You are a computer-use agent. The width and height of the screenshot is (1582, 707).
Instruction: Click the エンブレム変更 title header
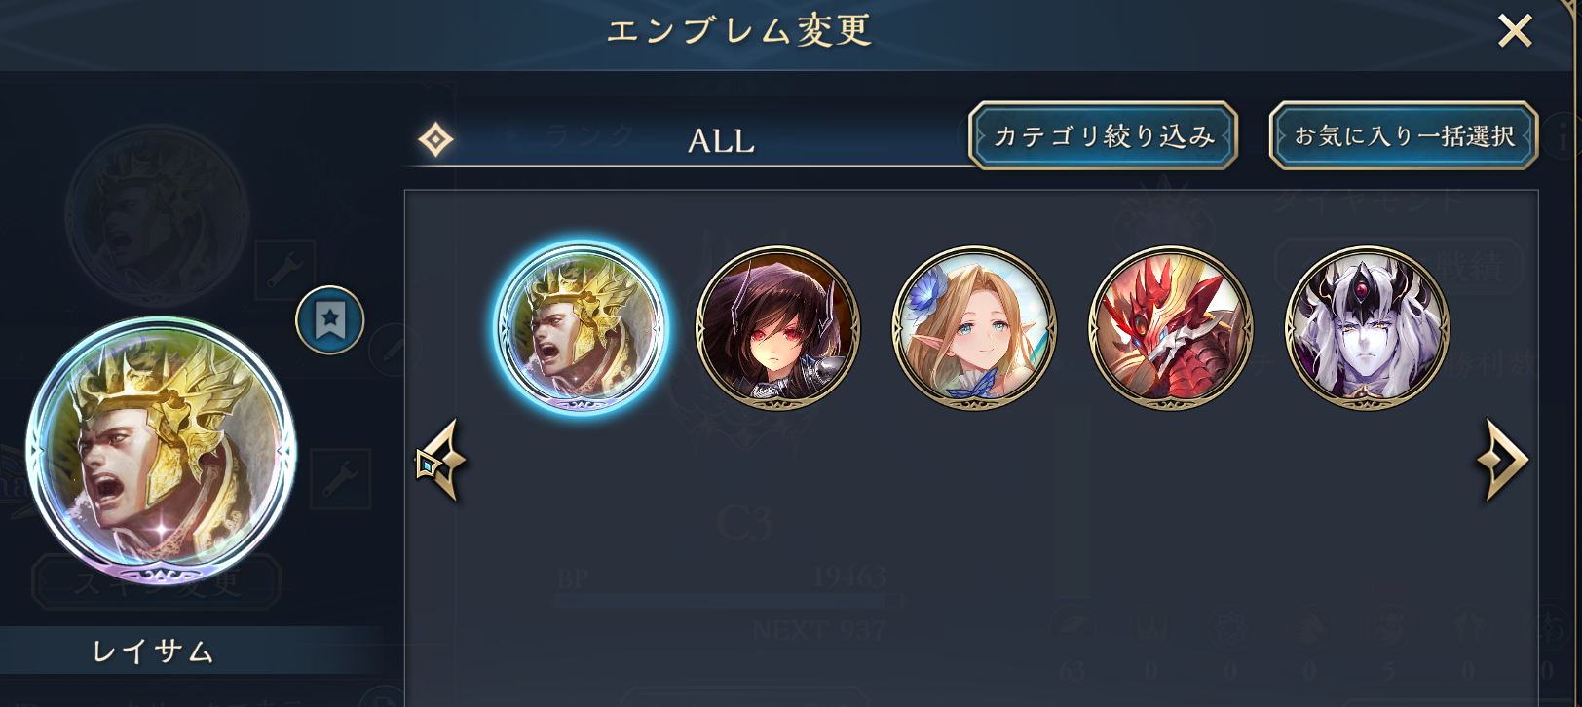pos(738,31)
